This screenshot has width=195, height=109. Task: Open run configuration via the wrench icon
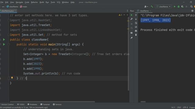click(132, 19)
